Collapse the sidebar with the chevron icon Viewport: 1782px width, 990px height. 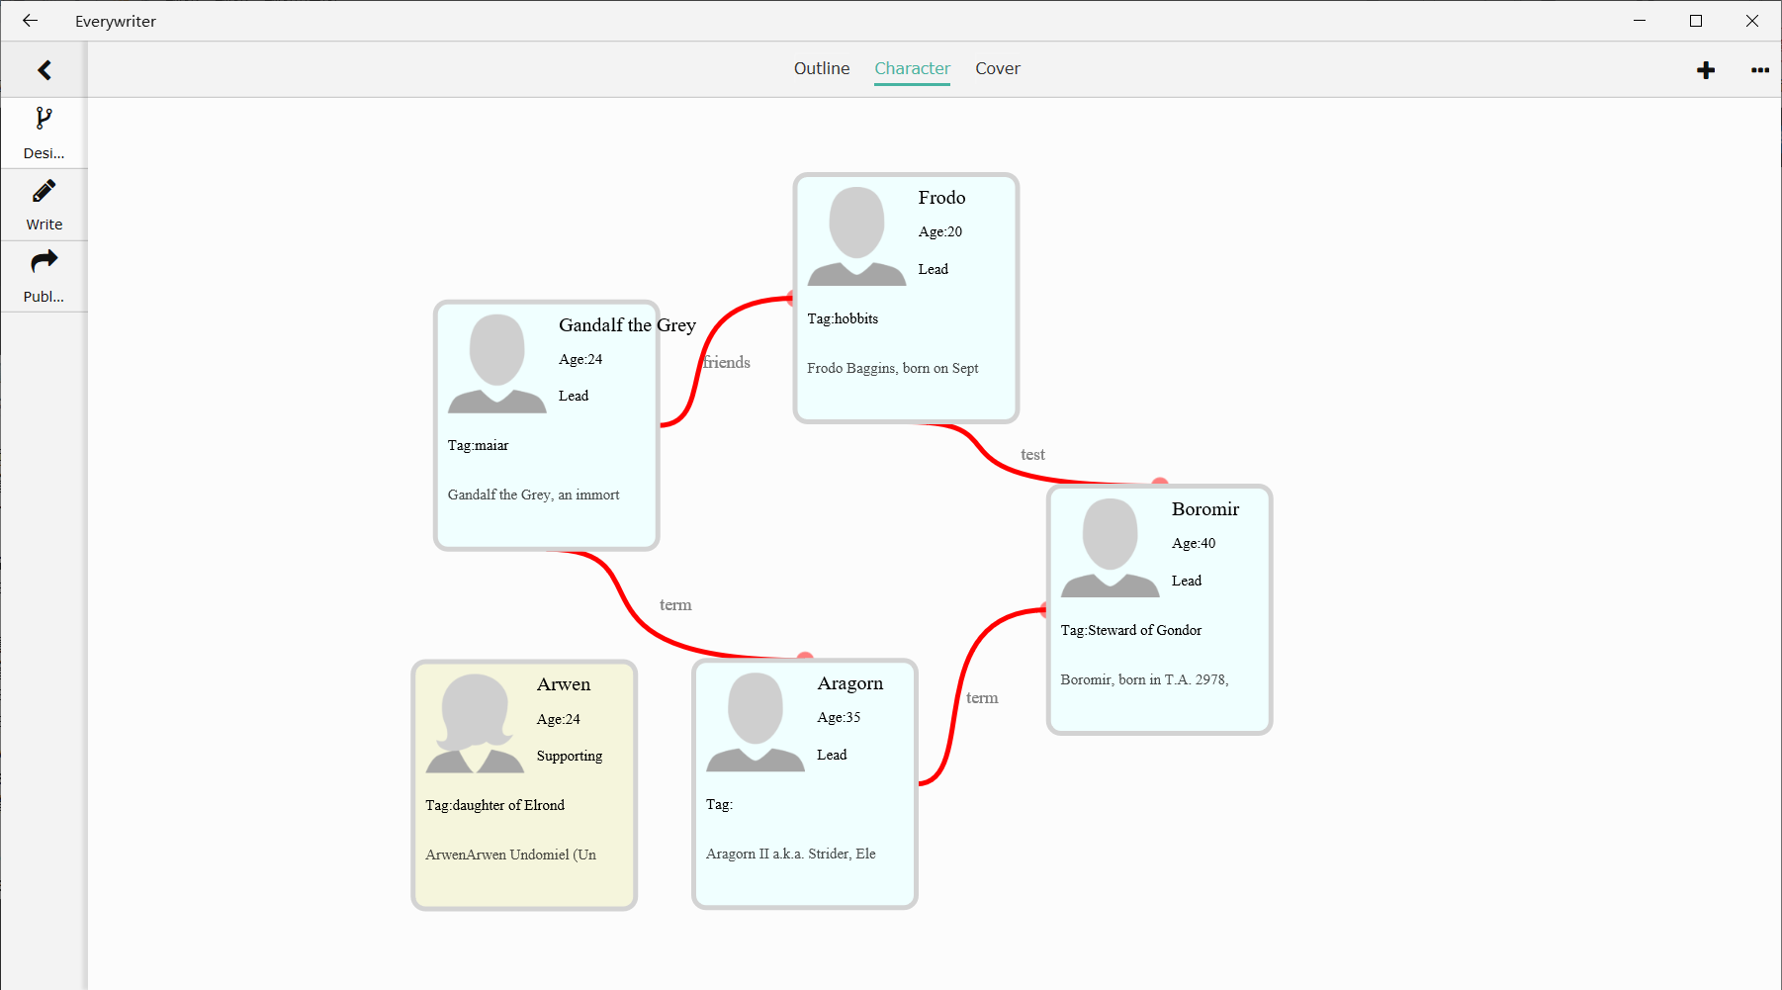click(x=45, y=69)
